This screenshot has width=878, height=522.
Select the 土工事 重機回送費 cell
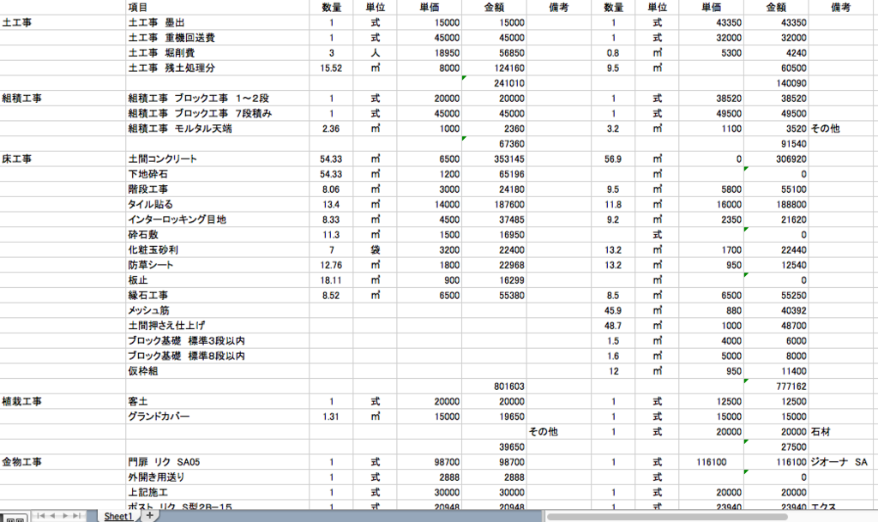click(217, 38)
